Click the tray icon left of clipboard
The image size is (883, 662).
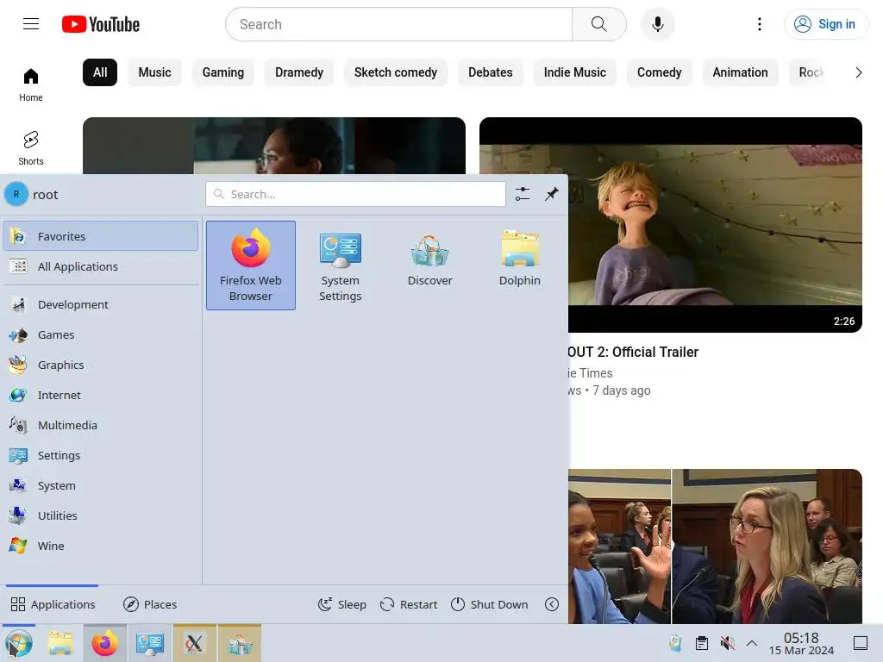click(x=675, y=643)
